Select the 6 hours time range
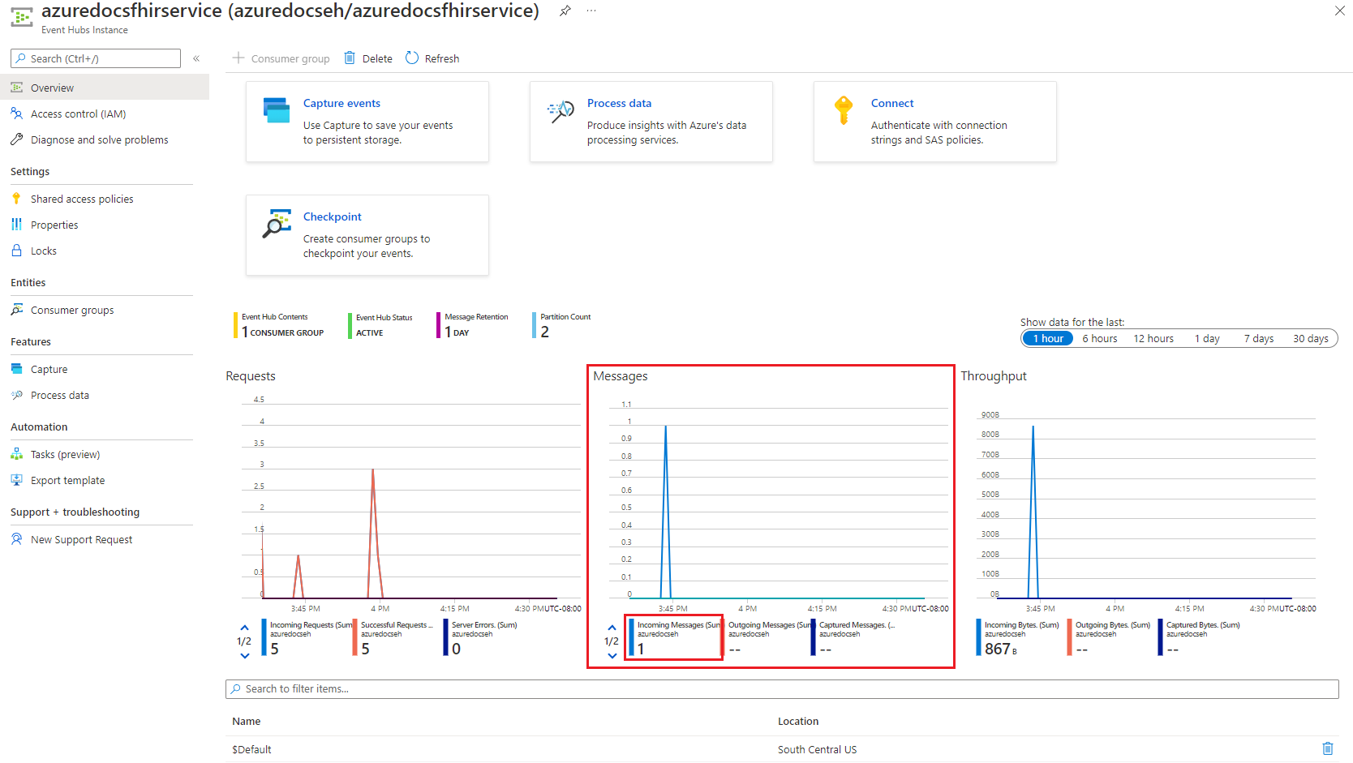Image resolution: width=1353 pixels, height=763 pixels. coord(1099,339)
